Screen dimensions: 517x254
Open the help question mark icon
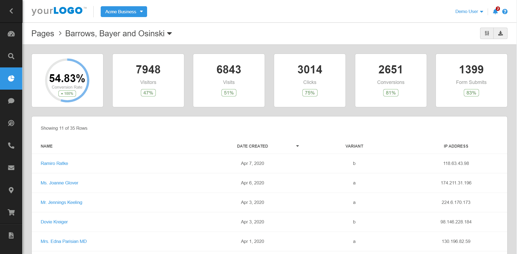point(505,12)
